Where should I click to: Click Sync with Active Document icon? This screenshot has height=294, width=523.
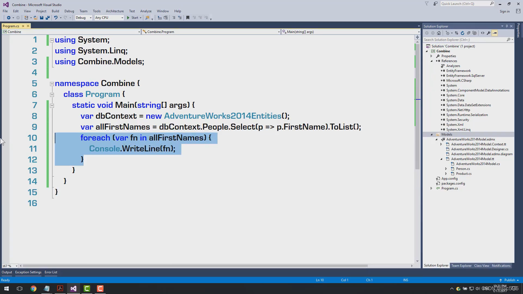457,33
